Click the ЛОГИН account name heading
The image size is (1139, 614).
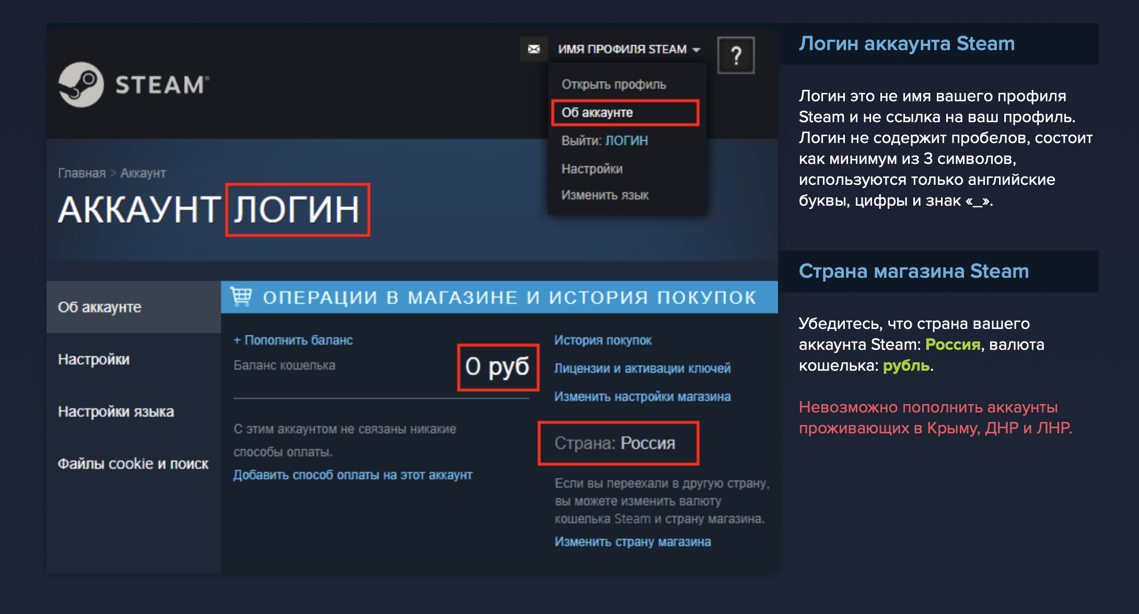pyautogui.click(x=297, y=210)
